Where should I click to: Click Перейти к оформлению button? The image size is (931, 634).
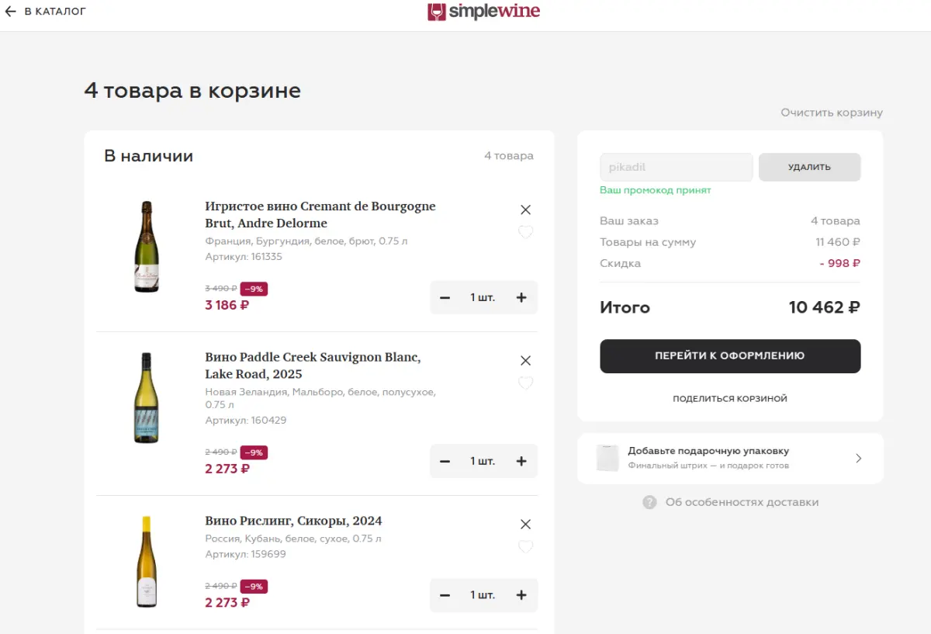730,356
